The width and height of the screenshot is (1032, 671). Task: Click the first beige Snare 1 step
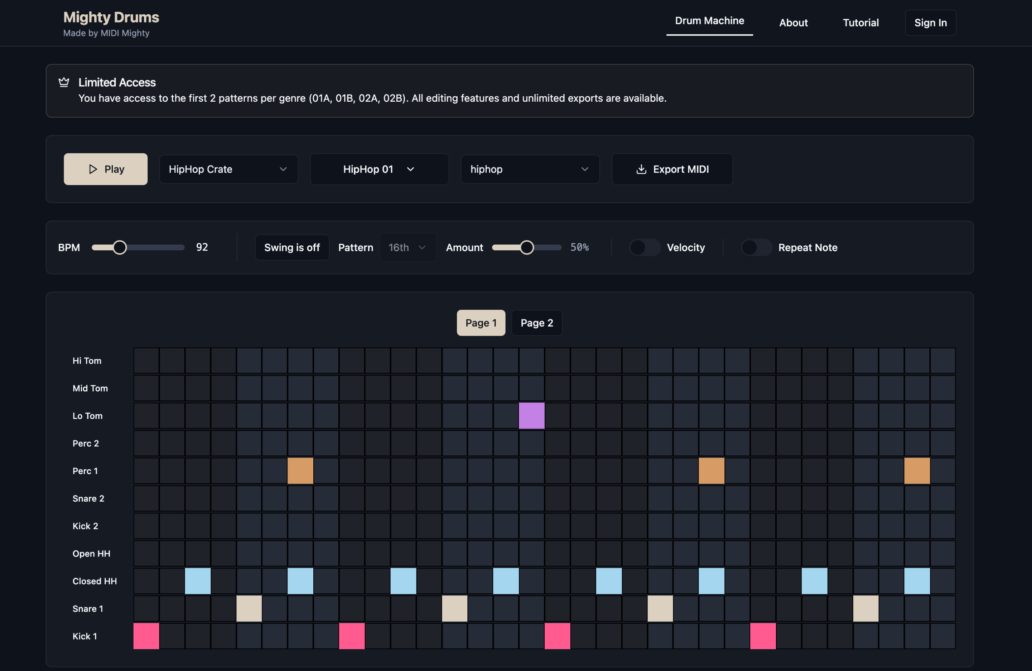tap(249, 609)
